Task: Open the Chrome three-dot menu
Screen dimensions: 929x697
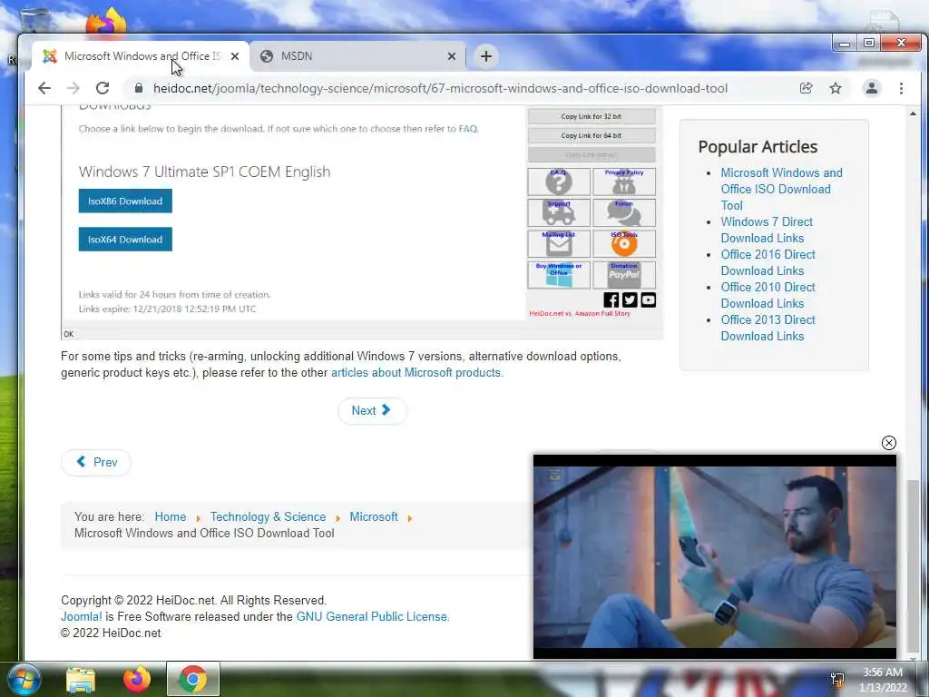Action: (x=901, y=88)
